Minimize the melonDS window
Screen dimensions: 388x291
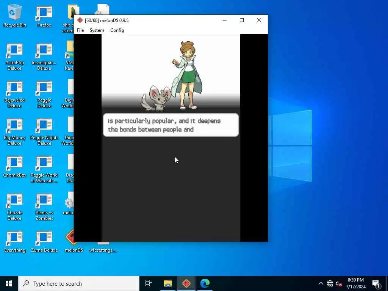[225, 20]
